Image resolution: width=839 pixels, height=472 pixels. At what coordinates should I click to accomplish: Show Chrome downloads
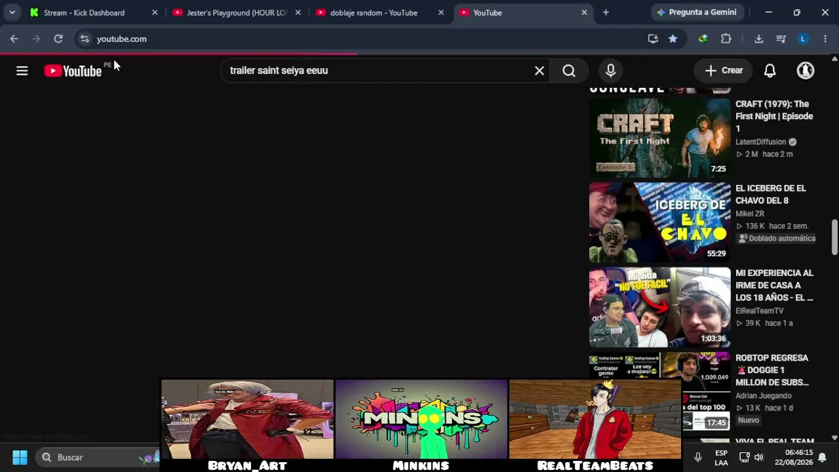tap(759, 39)
